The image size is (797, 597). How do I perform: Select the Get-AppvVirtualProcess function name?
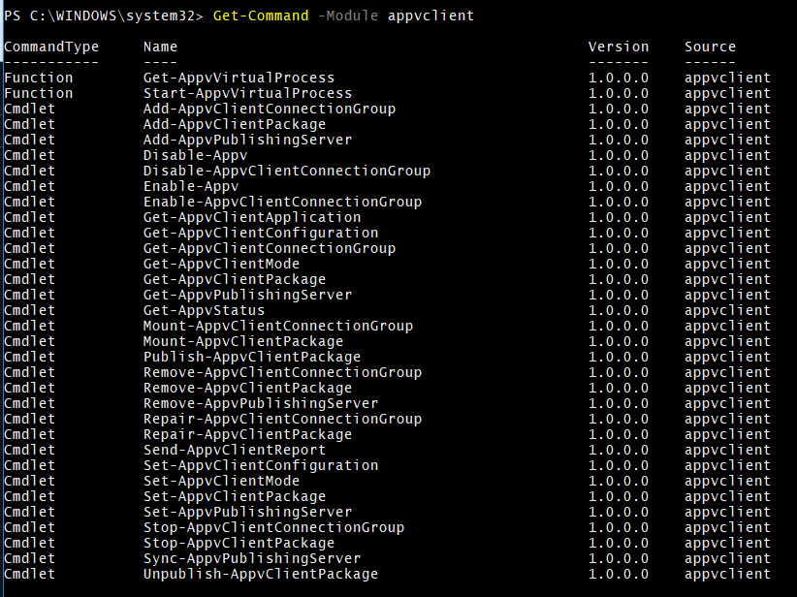[239, 78]
